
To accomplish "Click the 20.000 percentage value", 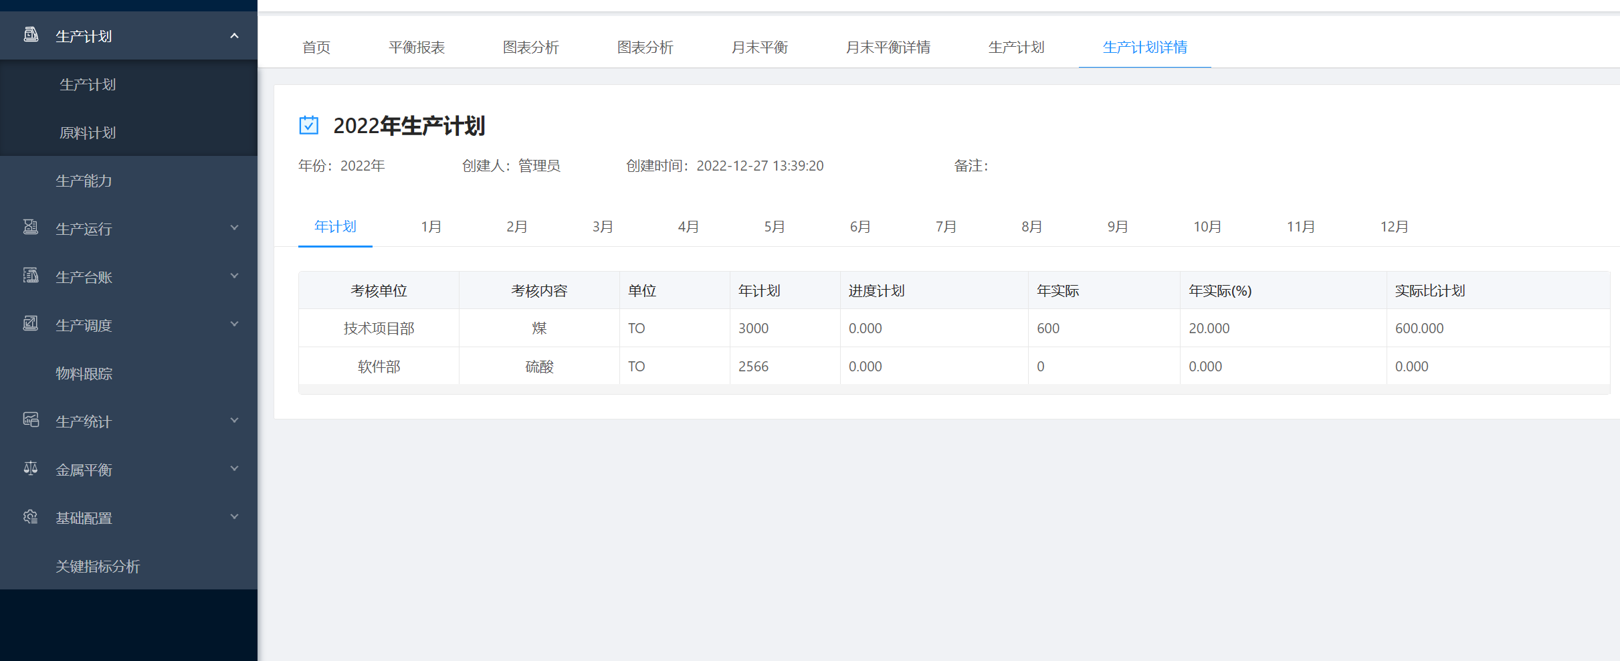I will 1209,328.
